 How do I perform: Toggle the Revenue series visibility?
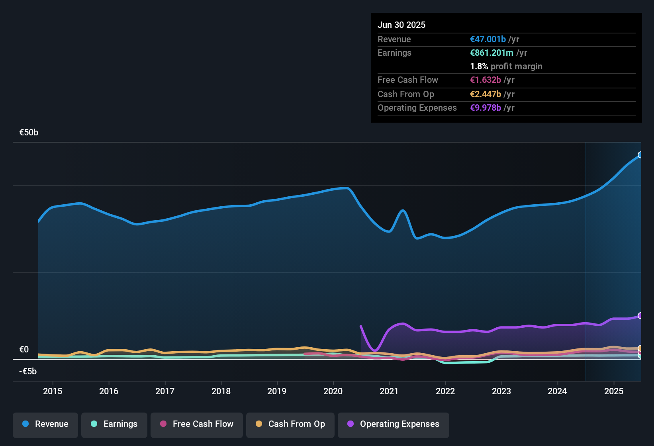coord(45,424)
